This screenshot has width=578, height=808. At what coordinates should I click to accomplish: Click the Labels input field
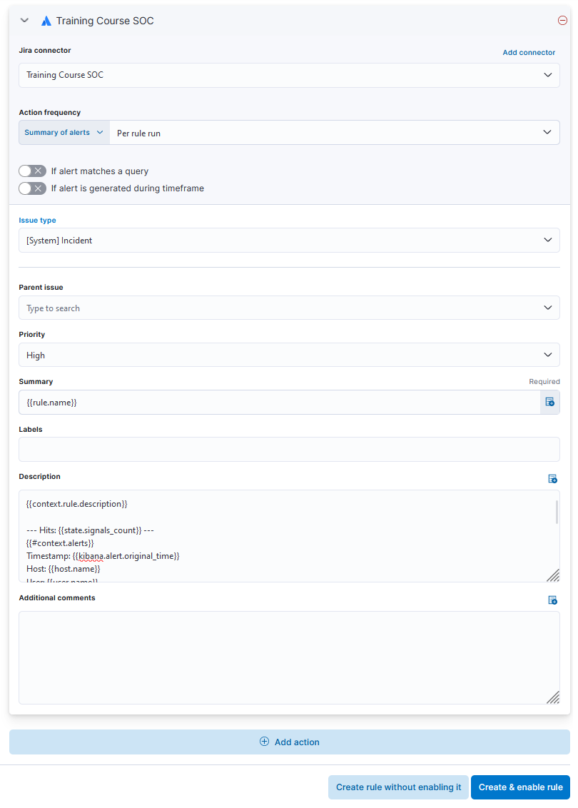point(289,450)
